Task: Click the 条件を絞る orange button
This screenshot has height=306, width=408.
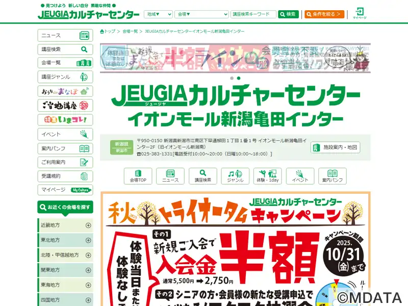Action: pyautogui.click(x=324, y=14)
